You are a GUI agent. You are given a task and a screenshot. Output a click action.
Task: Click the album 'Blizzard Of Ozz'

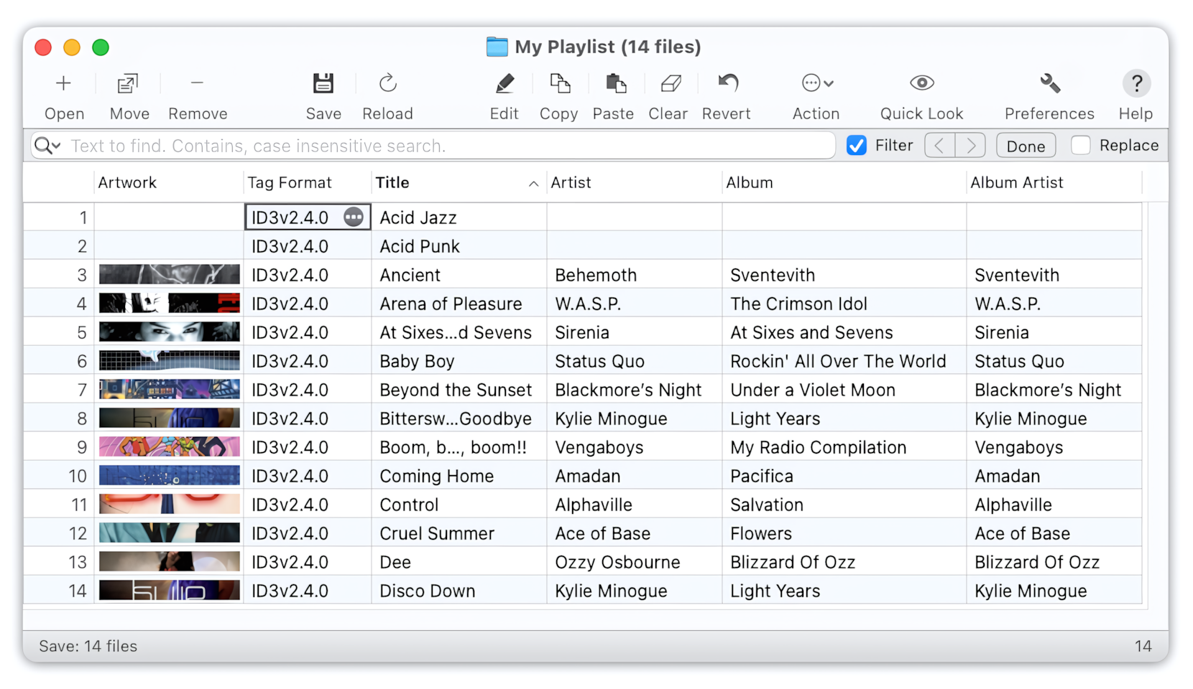click(793, 562)
